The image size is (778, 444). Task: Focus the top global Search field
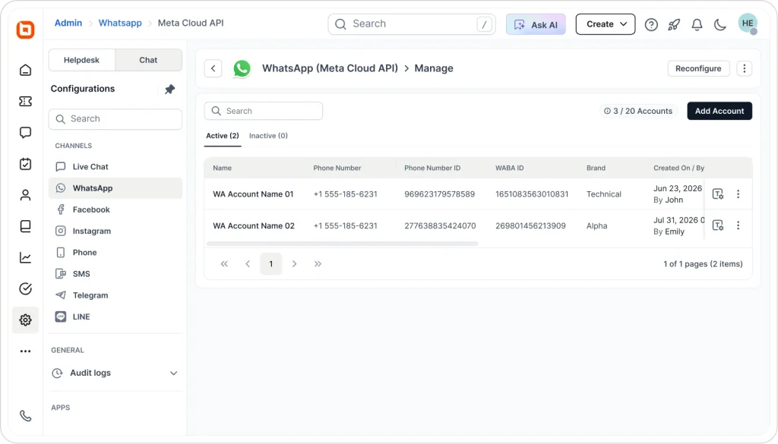412,24
